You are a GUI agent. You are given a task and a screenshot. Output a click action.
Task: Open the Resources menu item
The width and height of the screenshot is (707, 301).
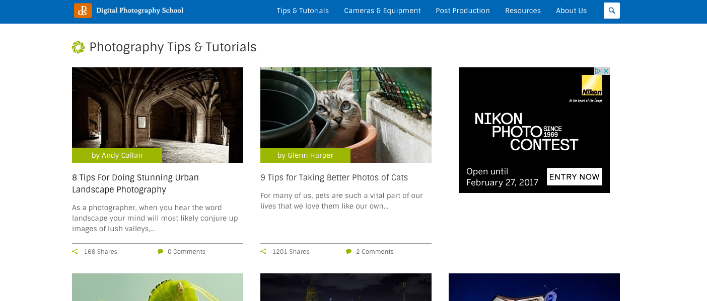coord(523,11)
